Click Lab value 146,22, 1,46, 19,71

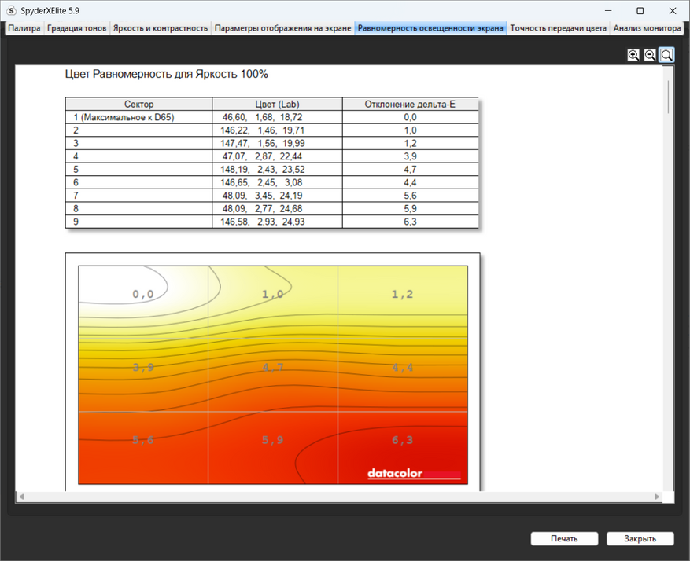[x=262, y=130]
